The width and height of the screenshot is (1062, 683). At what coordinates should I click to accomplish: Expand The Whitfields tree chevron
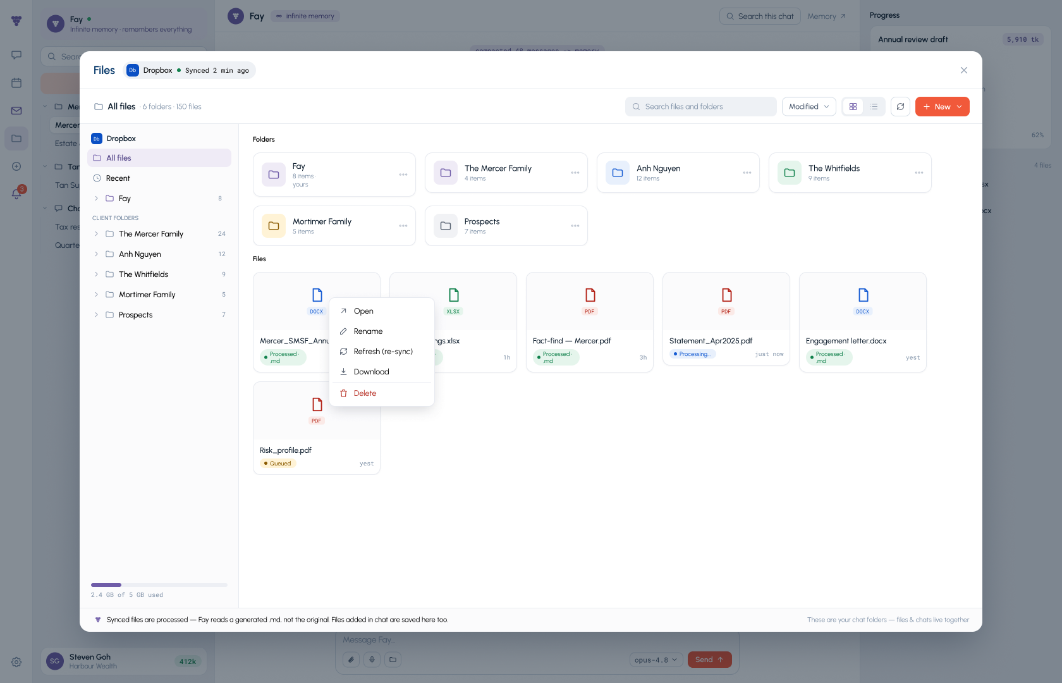pos(96,274)
